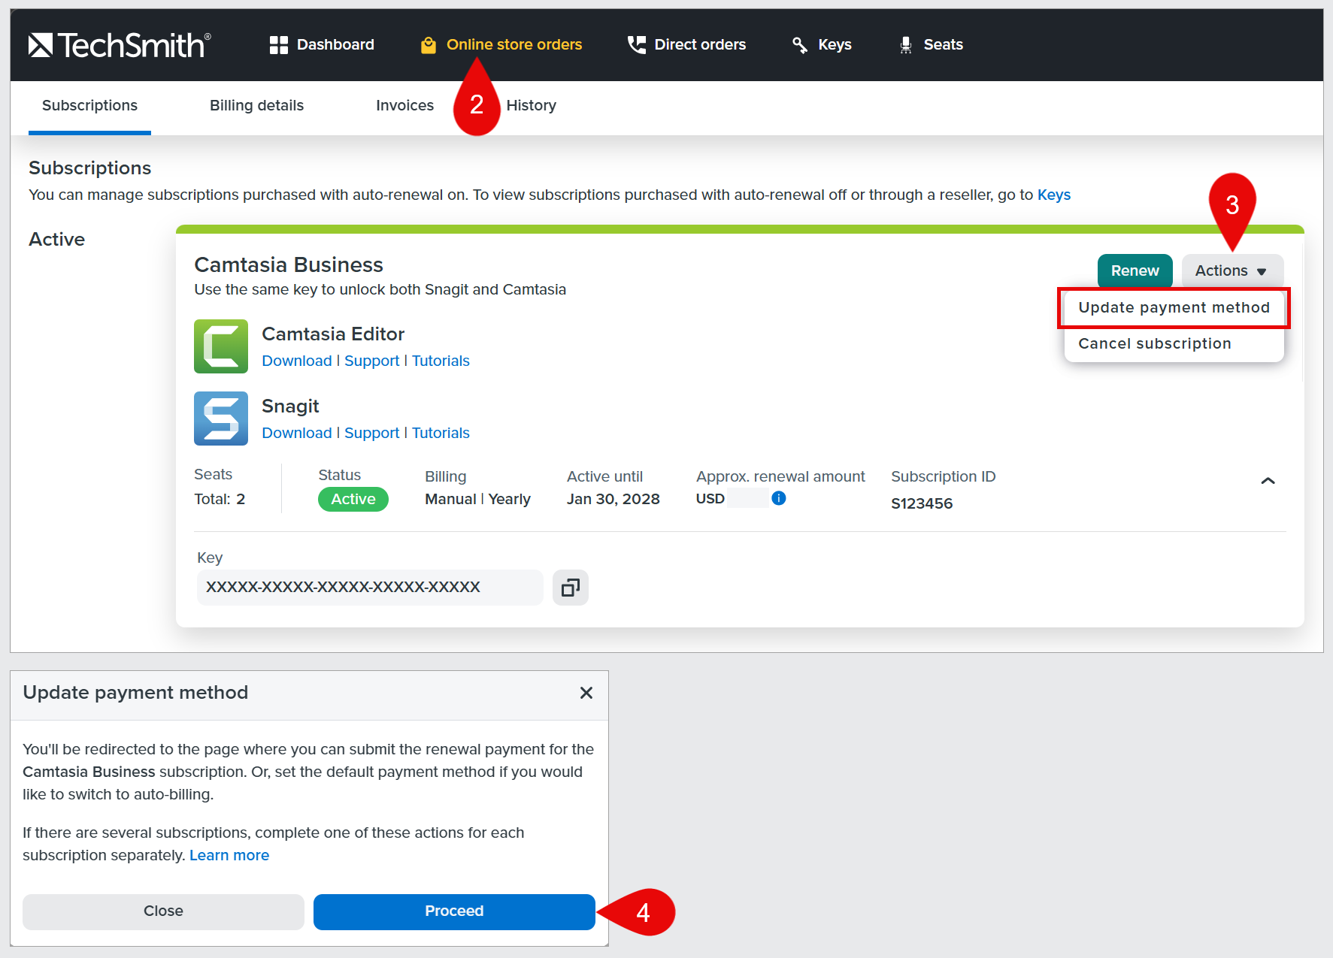Click the Snagit app icon
The image size is (1333, 958).
click(221, 419)
